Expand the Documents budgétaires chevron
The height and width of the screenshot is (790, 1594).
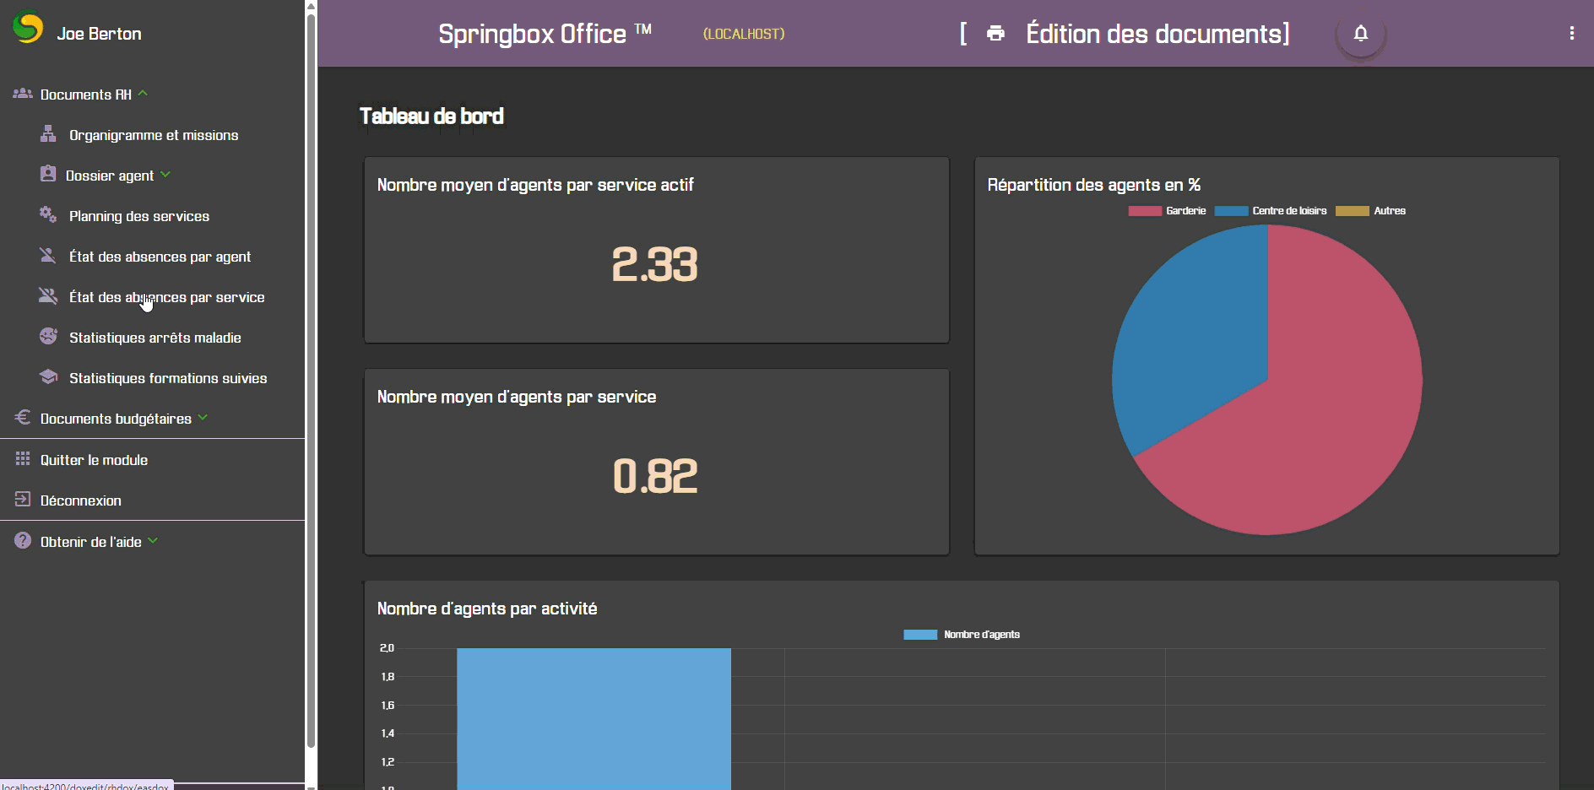tap(203, 417)
